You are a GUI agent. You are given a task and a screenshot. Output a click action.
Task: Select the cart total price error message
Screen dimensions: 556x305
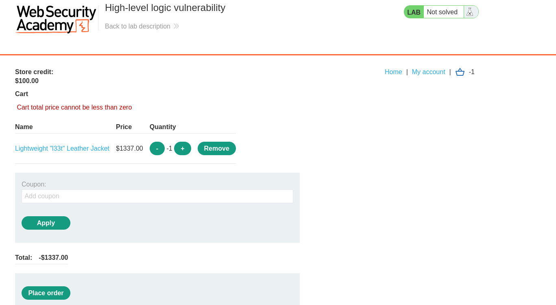click(74, 108)
